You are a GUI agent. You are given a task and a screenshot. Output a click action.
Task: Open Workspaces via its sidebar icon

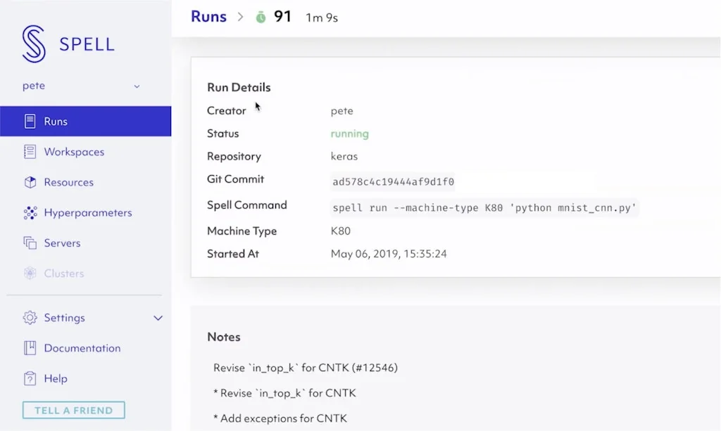tap(30, 151)
